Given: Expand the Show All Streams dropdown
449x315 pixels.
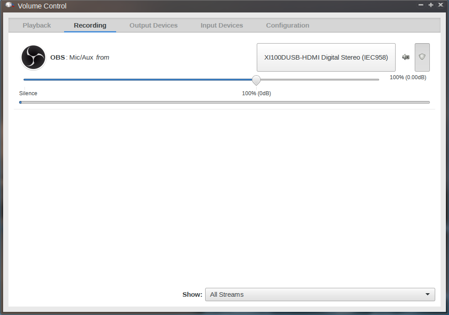Looking at the screenshot, I should click(320, 295).
